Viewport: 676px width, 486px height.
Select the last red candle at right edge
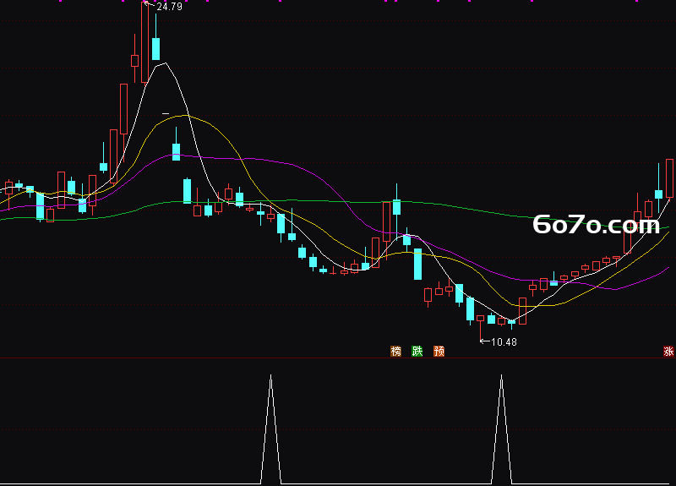pyautogui.click(x=669, y=178)
